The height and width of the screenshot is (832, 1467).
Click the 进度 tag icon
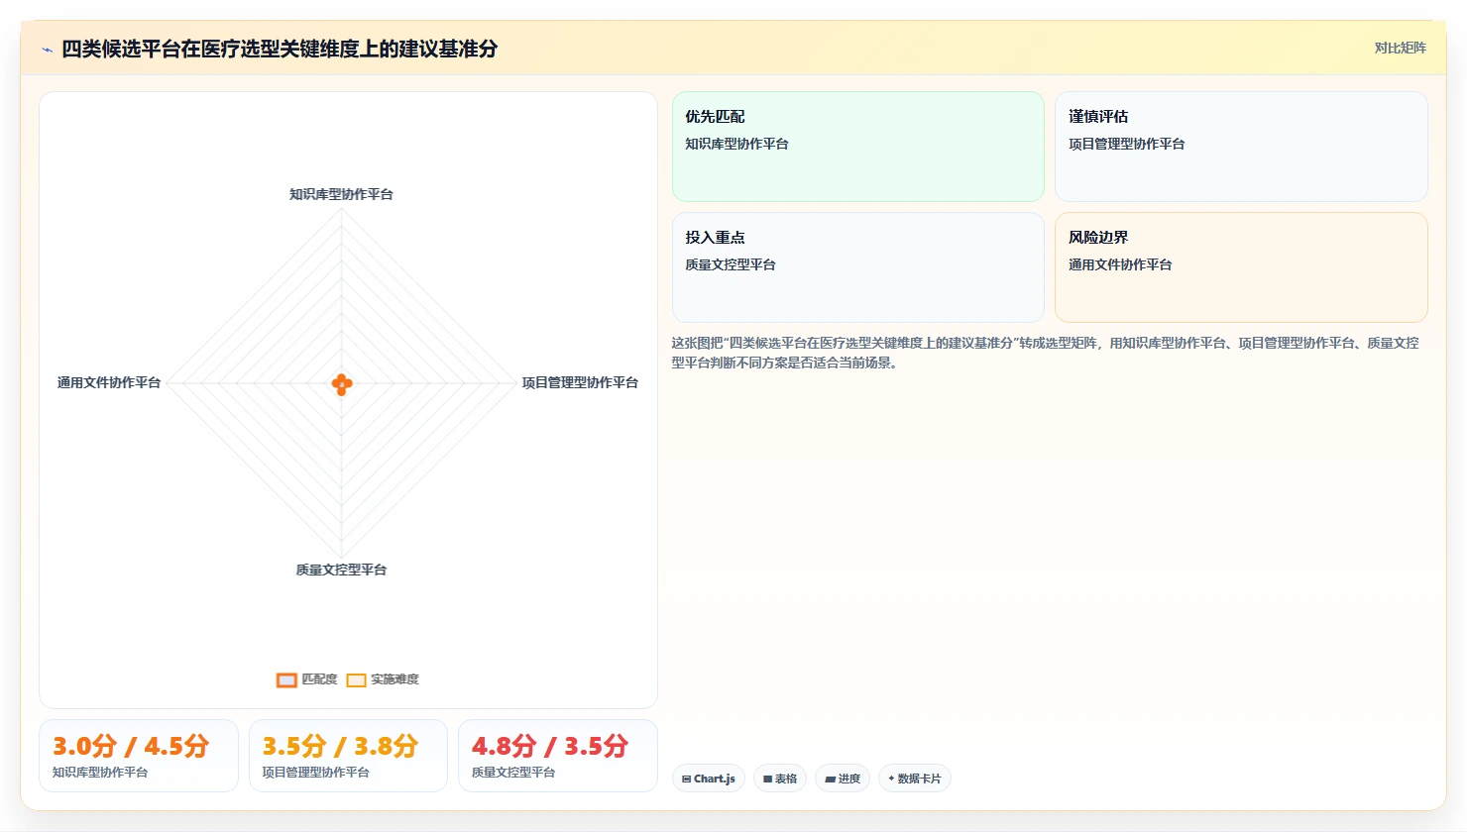pyautogui.click(x=830, y=780)
